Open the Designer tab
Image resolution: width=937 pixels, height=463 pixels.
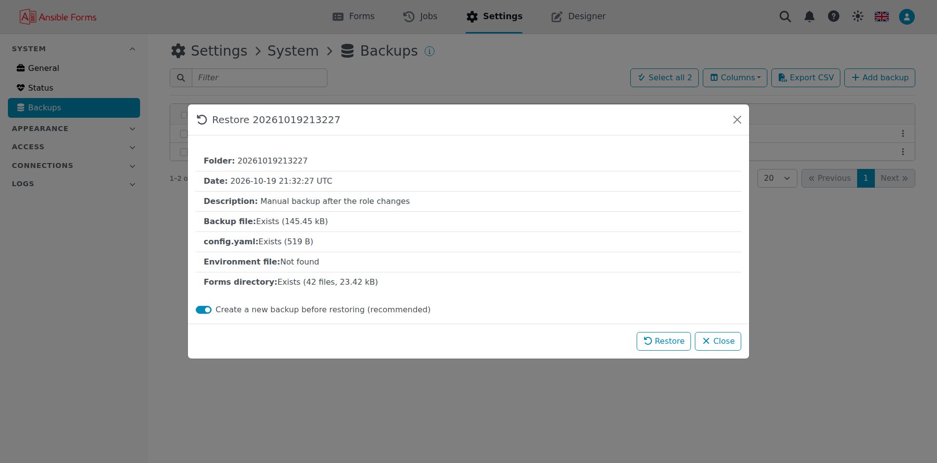578,16
